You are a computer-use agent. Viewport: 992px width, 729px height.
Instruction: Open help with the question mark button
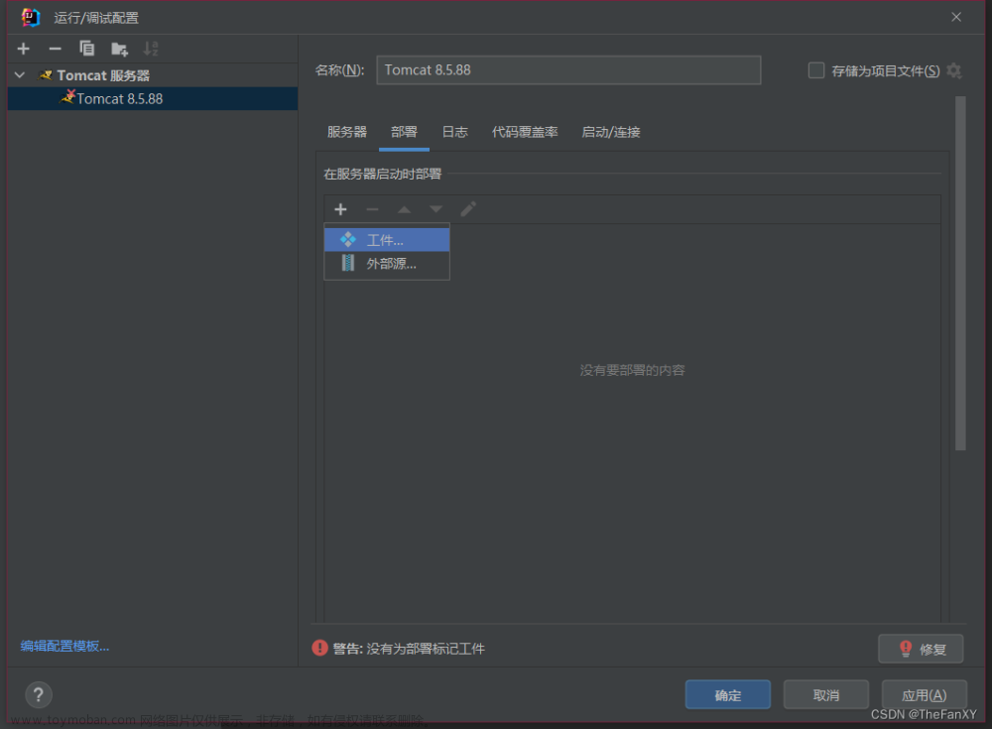[39, 695]
